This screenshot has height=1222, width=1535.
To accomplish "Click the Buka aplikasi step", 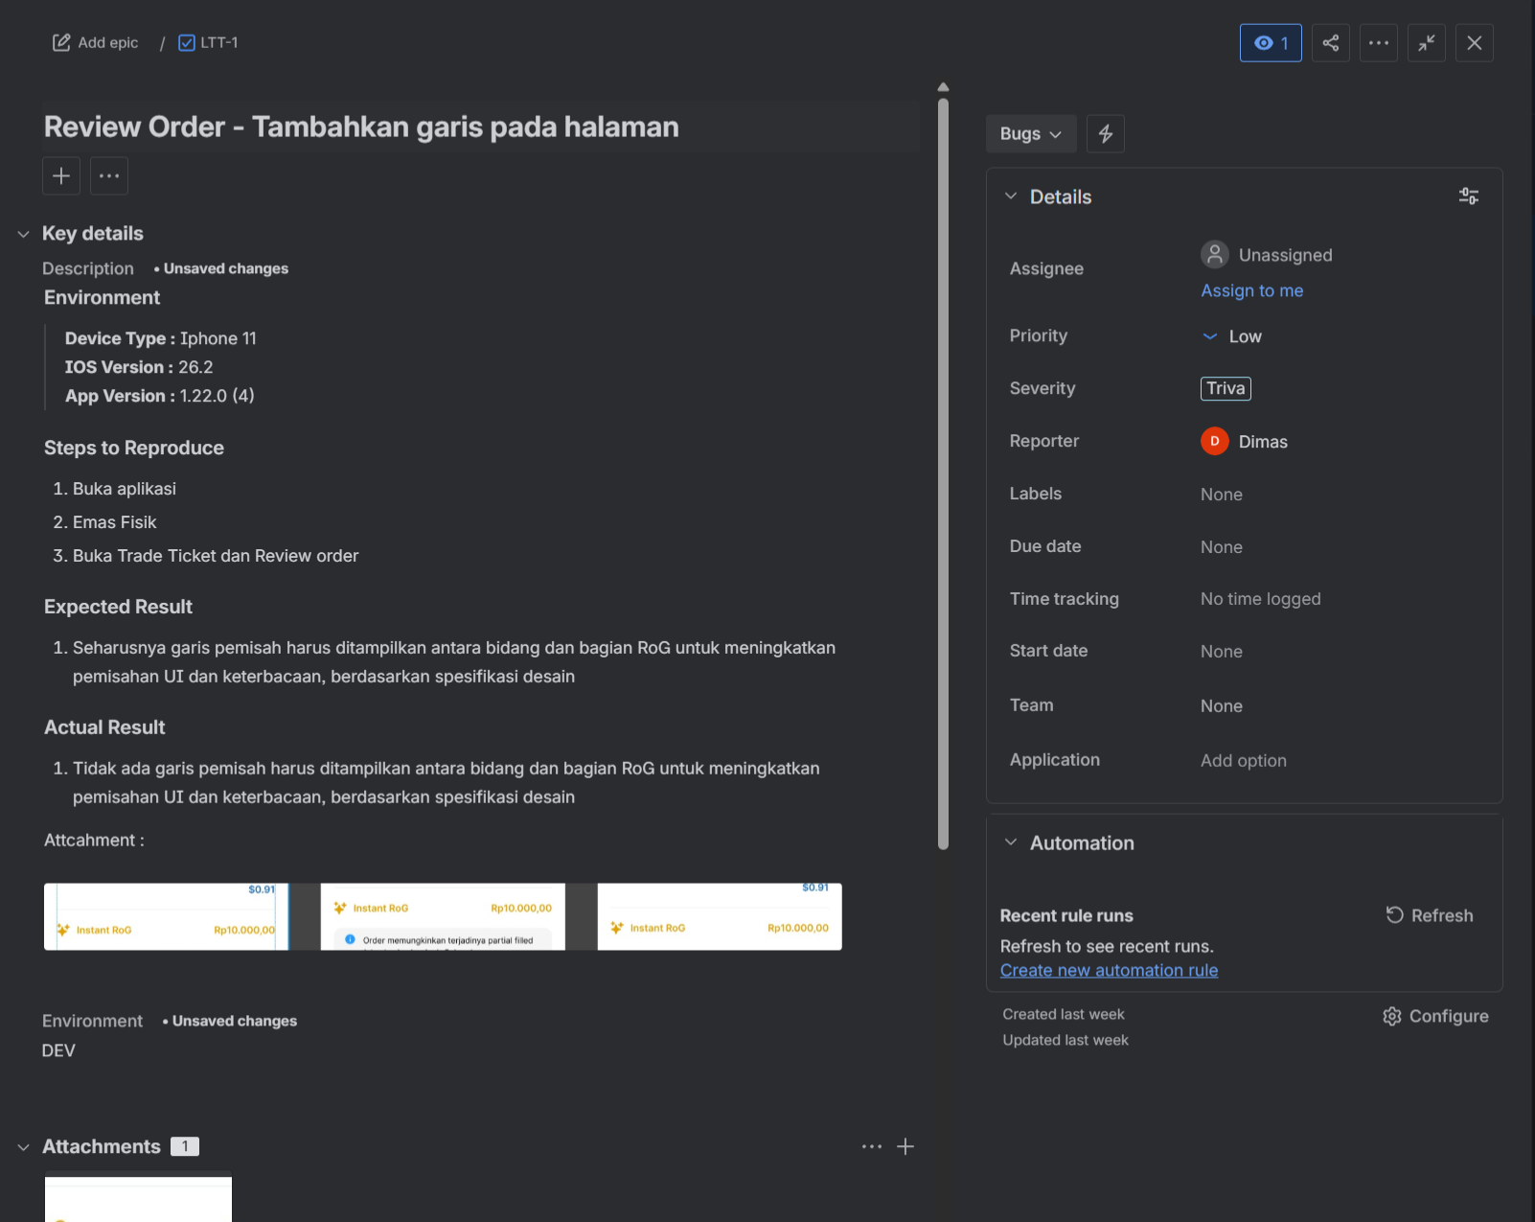I will click(125, 489).
